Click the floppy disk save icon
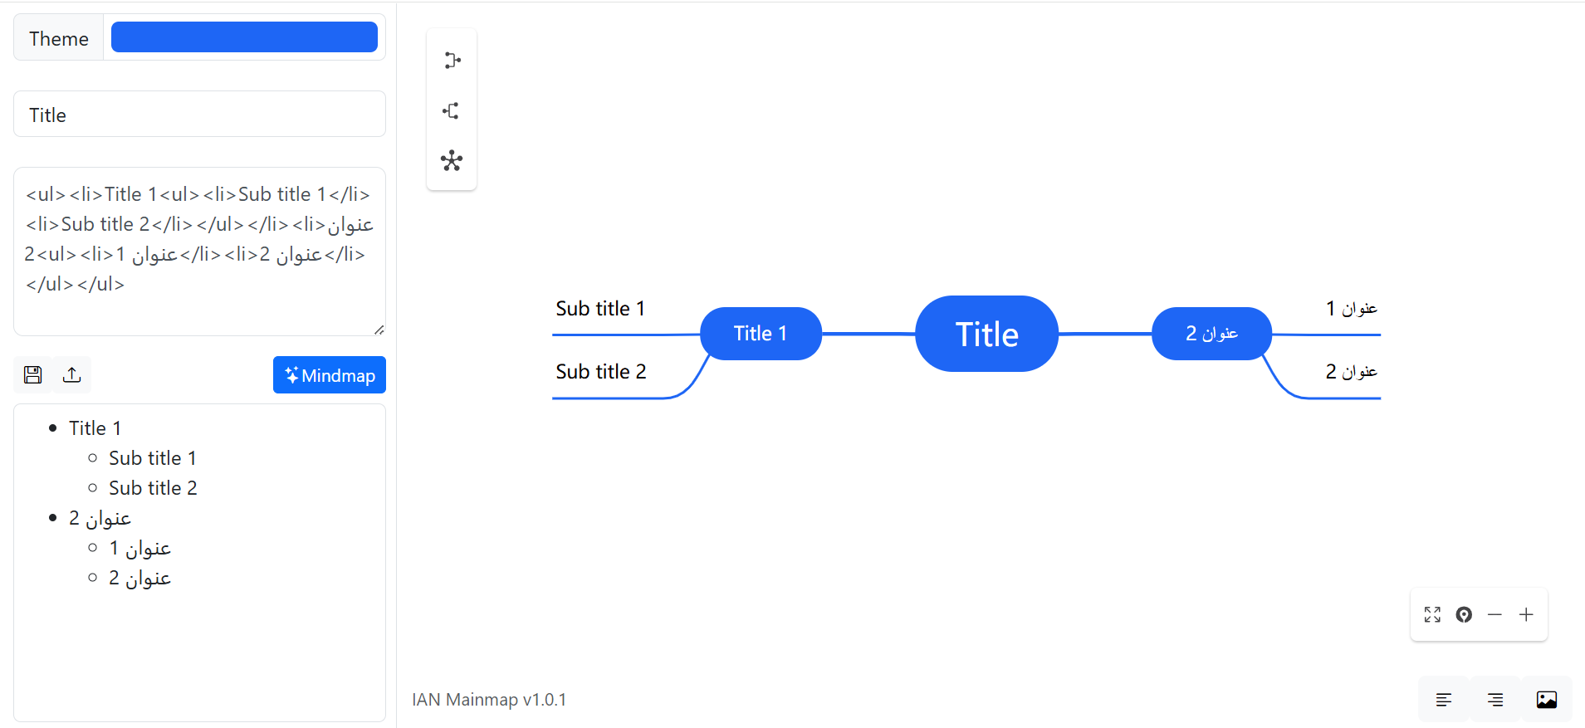This screenshot has width=1585, height=728. [x=33, y=375]
